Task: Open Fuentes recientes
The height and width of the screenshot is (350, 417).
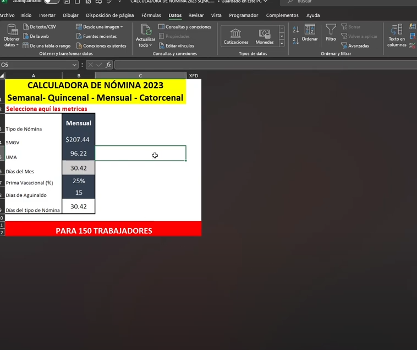Action: 96,36
